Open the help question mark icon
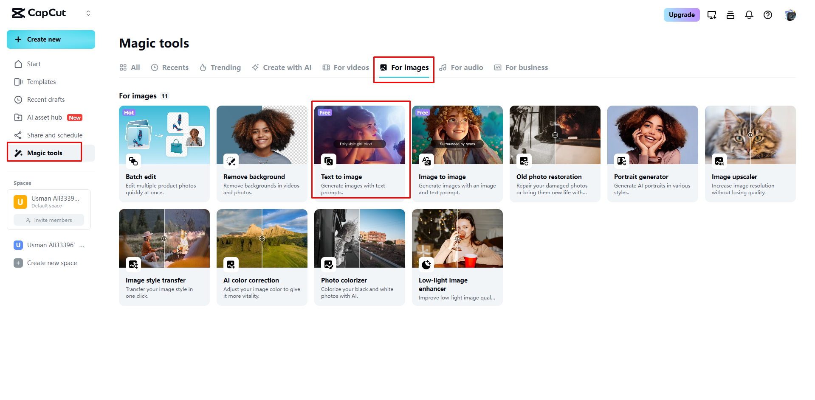Screen dimensions: 815x400 click(x=768, y=15)
